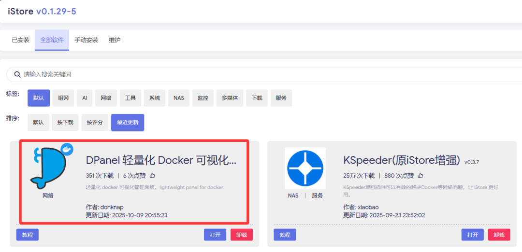Select the AI tag filter
The width and height of the screenshot is (522, 252).
[85, 98]
